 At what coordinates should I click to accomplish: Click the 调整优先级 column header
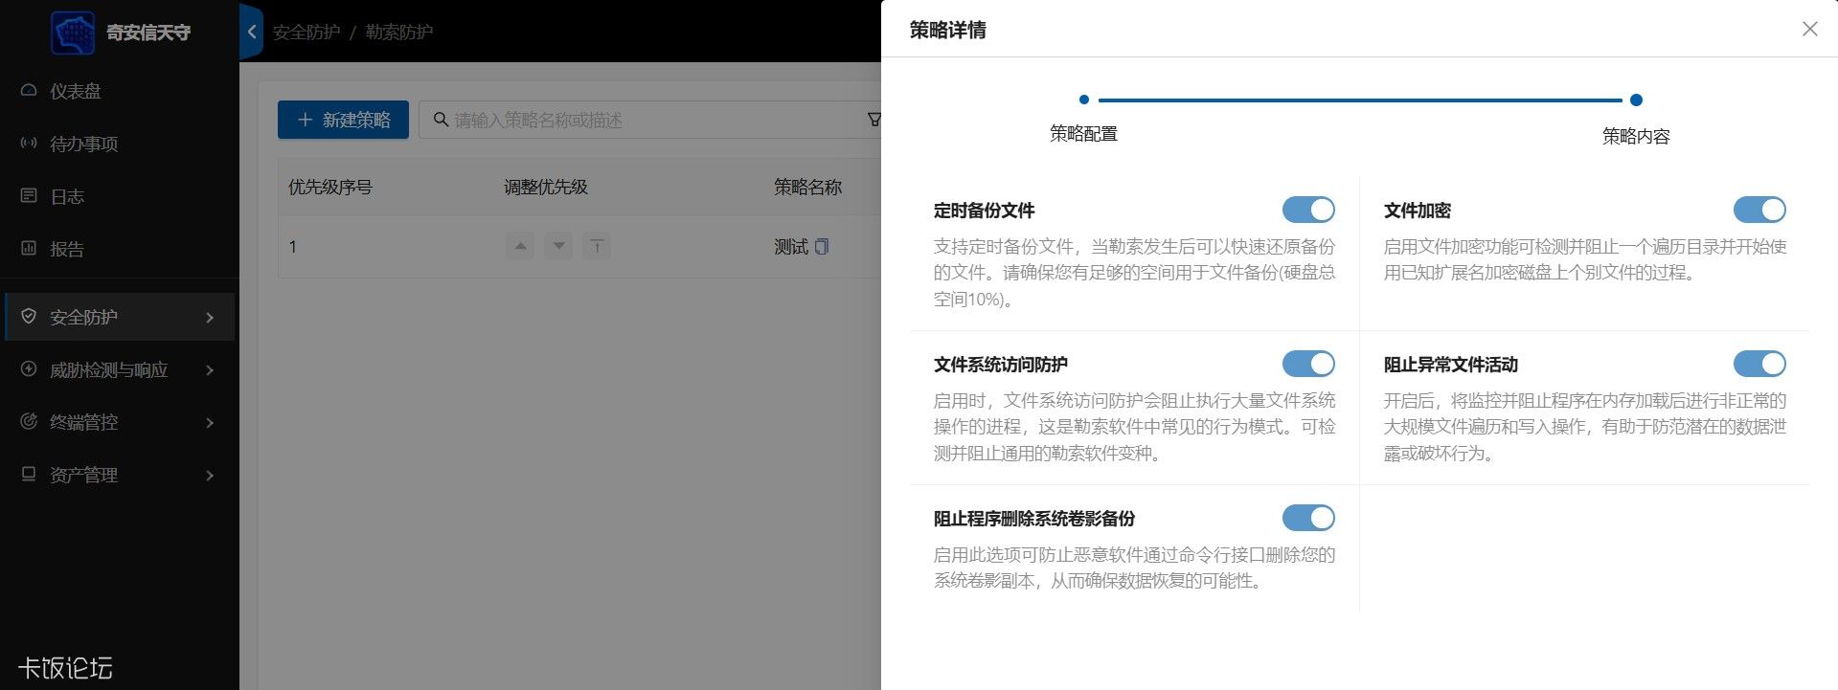[546, 187]
